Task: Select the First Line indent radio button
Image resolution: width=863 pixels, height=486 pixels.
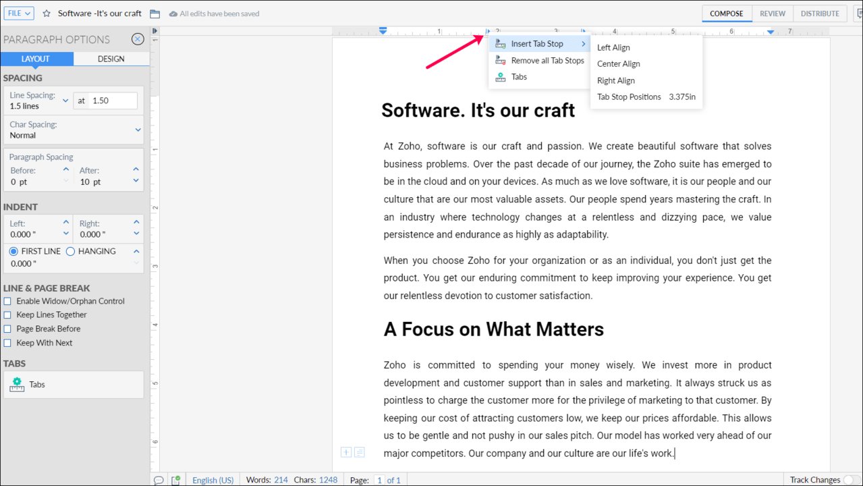Action: click(x=13, y=251)
